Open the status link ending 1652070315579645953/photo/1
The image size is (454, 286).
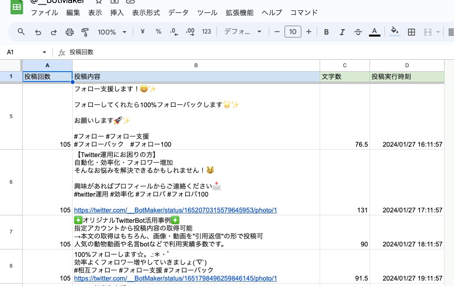pos(175,210)
